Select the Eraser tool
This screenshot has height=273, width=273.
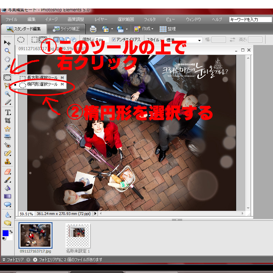8,172
